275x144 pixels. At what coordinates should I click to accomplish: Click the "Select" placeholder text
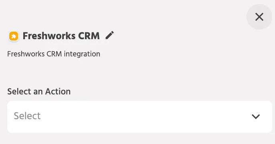click(27, 116)
